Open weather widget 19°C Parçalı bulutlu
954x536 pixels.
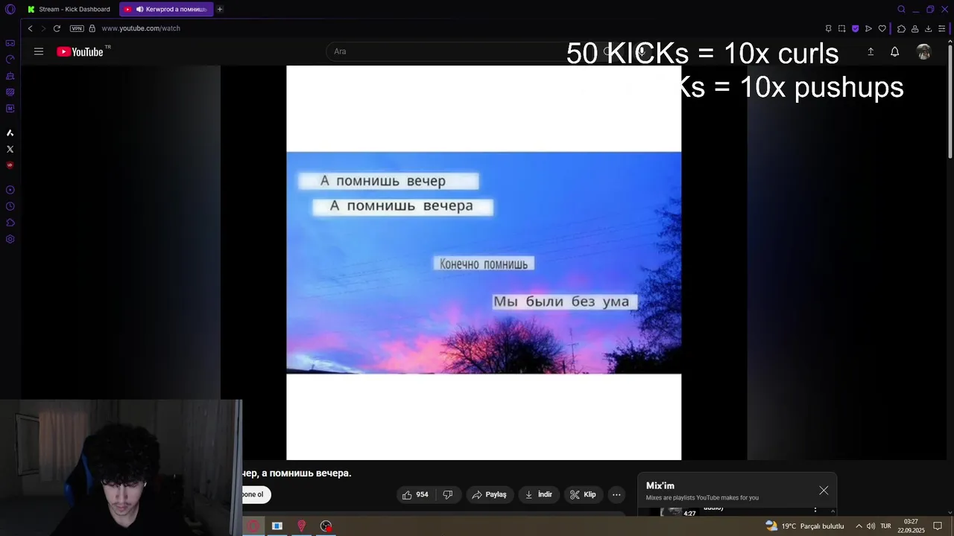804,526
